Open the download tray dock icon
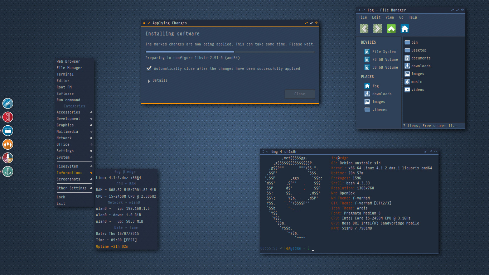The width and height of the screenshot is (489, 275). [x=8, y=158]
